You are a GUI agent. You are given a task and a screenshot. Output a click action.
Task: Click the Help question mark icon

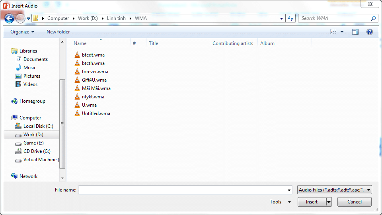click(369, 32)
